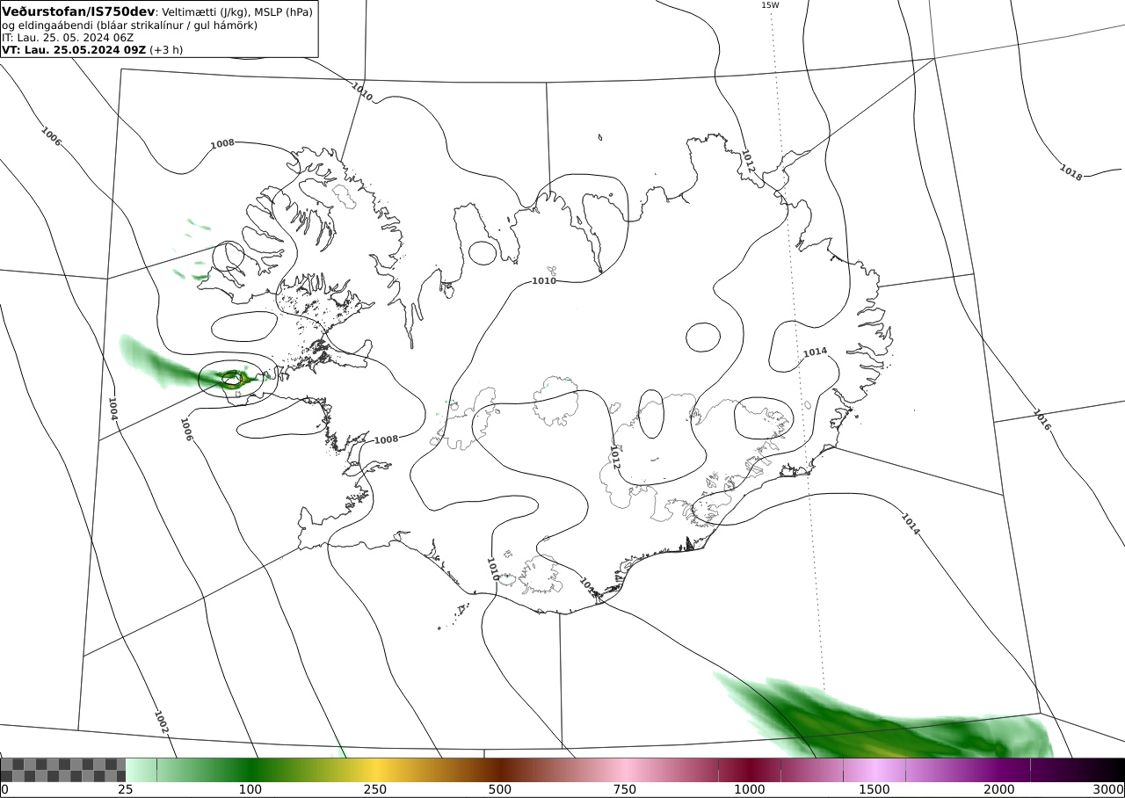Click color scale tick label 3000
The width and height of the screenshot is (1125, 798).
[x=1109, y=789]
